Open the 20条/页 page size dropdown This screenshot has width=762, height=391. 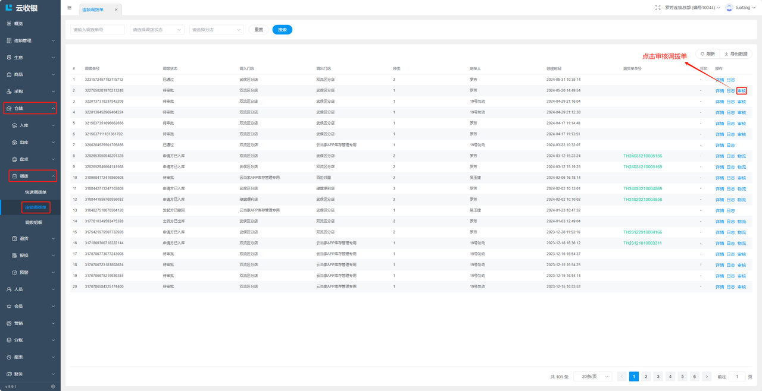pyautogui.click(x=593, y=377)
